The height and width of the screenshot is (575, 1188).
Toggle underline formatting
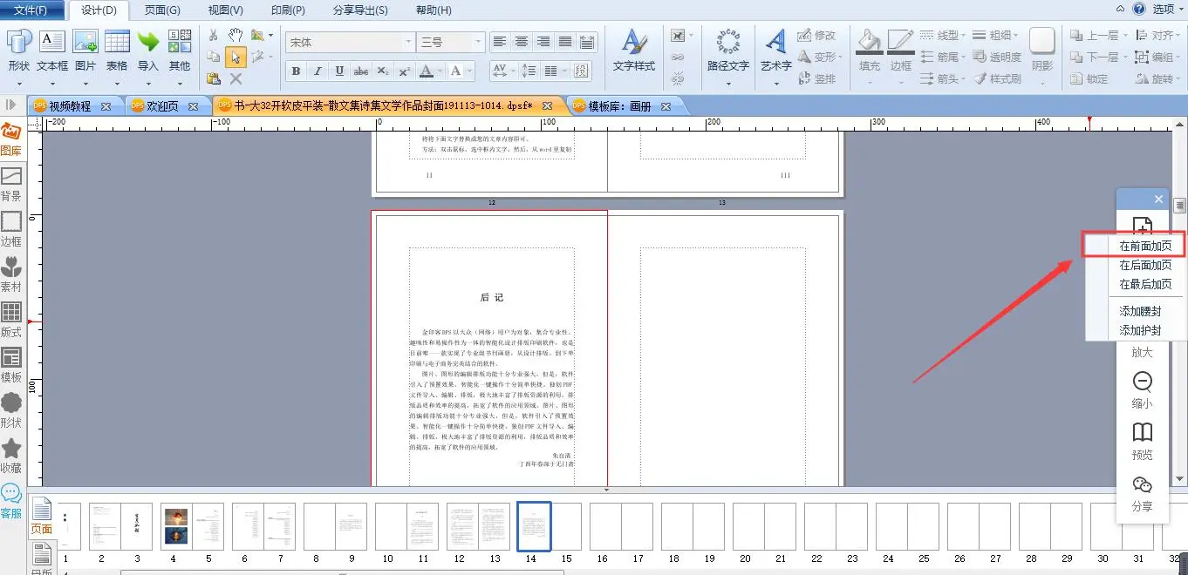click(x=339, y=71)
